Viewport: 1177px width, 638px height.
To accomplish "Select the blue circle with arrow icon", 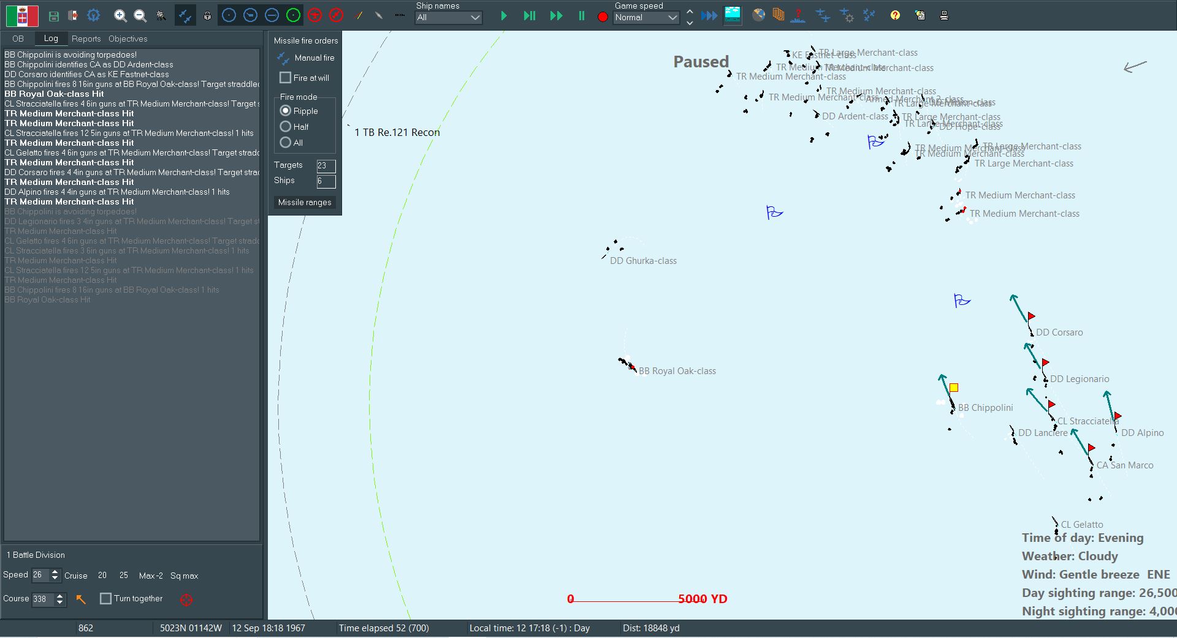I will tap(272, 15).
